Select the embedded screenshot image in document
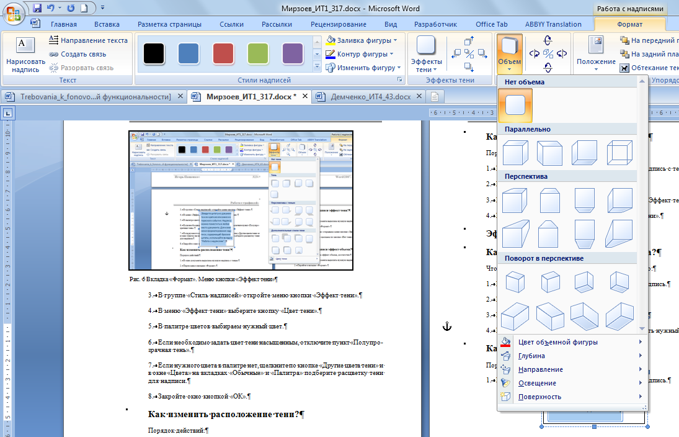679x437 pixels. [x=241, y=200]
